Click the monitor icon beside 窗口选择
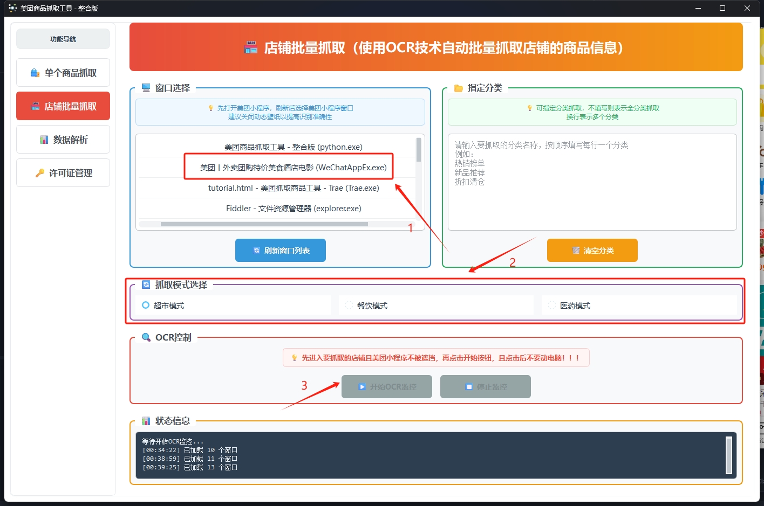764x506 pixels. tap(146, 88)
